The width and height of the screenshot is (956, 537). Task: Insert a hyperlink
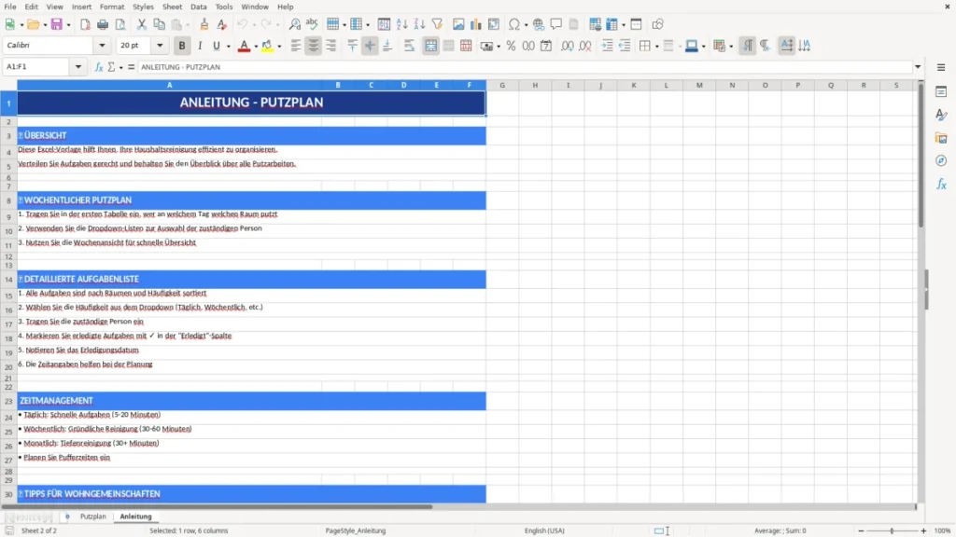click(x=539, y=24)
